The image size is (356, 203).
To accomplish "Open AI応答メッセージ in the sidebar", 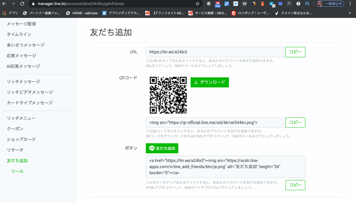I will [23, 66].
